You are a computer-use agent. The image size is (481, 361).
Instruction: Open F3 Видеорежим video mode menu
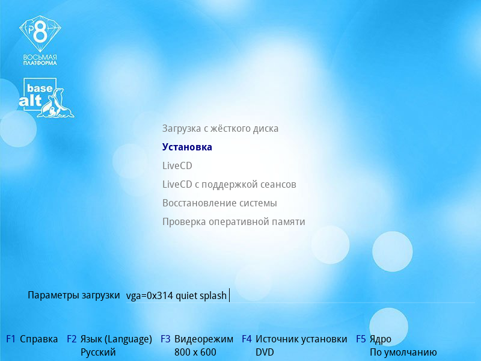coord(197,339)
